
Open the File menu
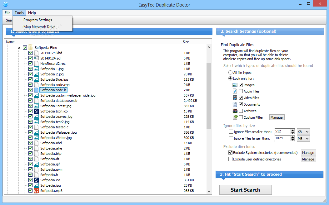click(x=7, y=13)
